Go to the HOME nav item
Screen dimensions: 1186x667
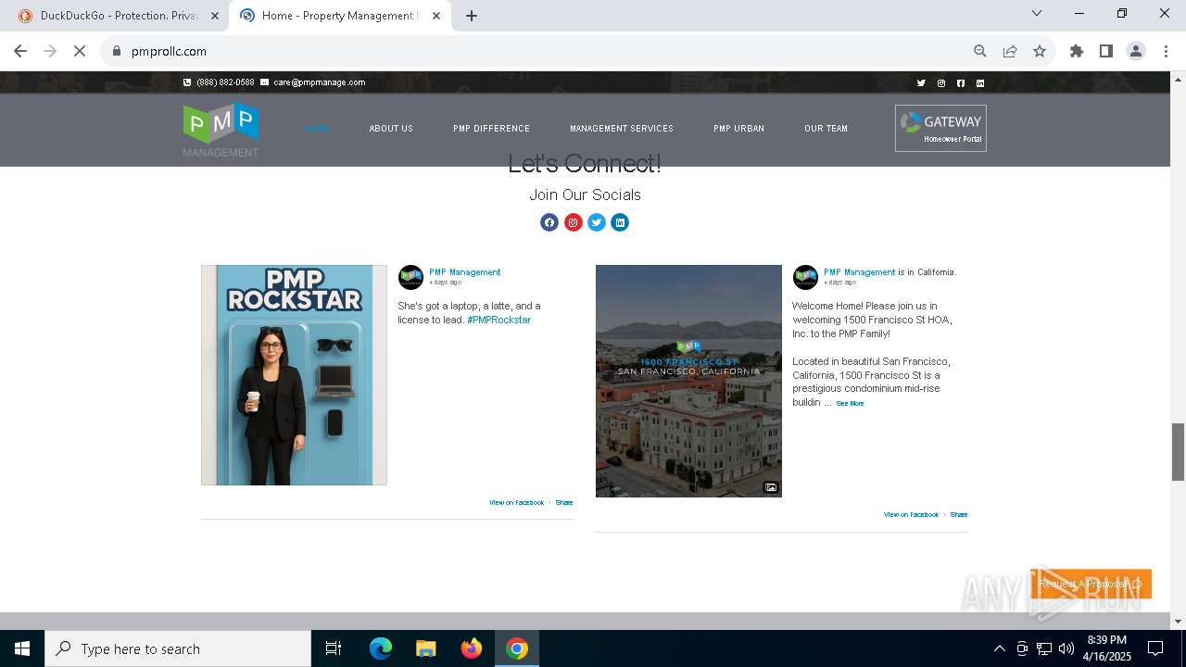tap(317, 129)
